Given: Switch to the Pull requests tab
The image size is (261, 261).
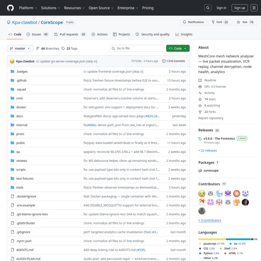Looking at the screenshot, I should pyautogui.click(x=70, y=34).
